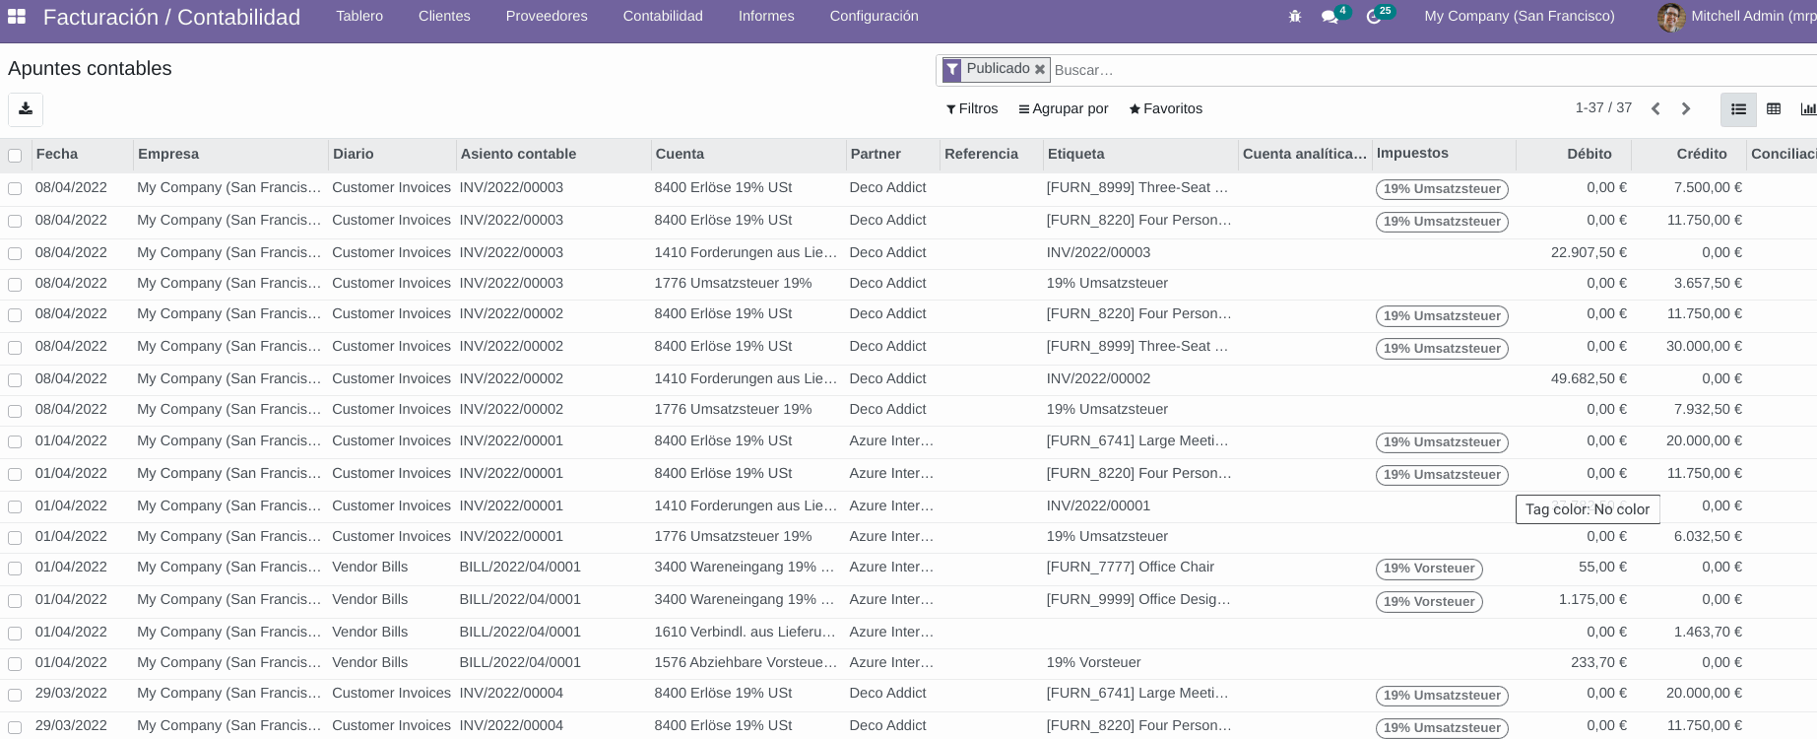Image resolution: width=1817 pixels, height=739 pixels.
Task: Click 1576 Abziehbare Vorsteuer account cell
Action: tap(746, 662)
